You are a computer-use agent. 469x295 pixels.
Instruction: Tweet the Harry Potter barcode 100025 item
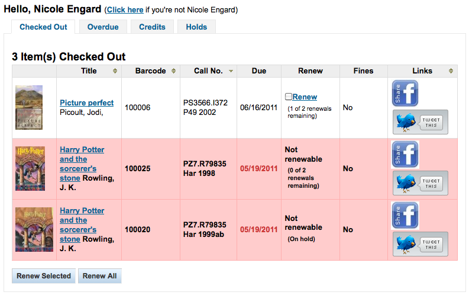click(421, 183)
